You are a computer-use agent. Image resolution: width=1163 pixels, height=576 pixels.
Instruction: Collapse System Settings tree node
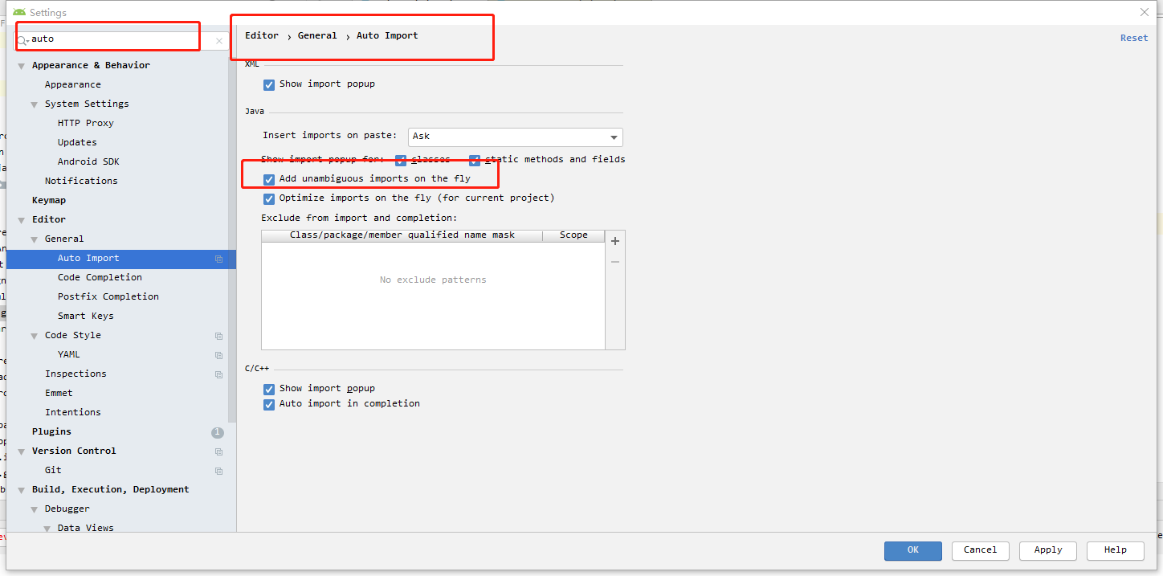pyautogui.click(x=35, y=104)
